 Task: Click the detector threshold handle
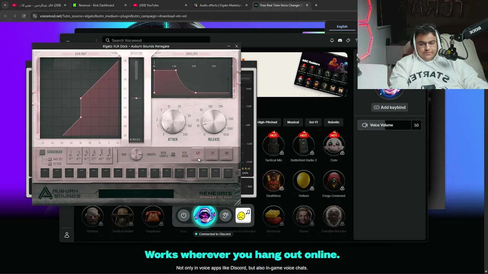[x=136, y=98]
